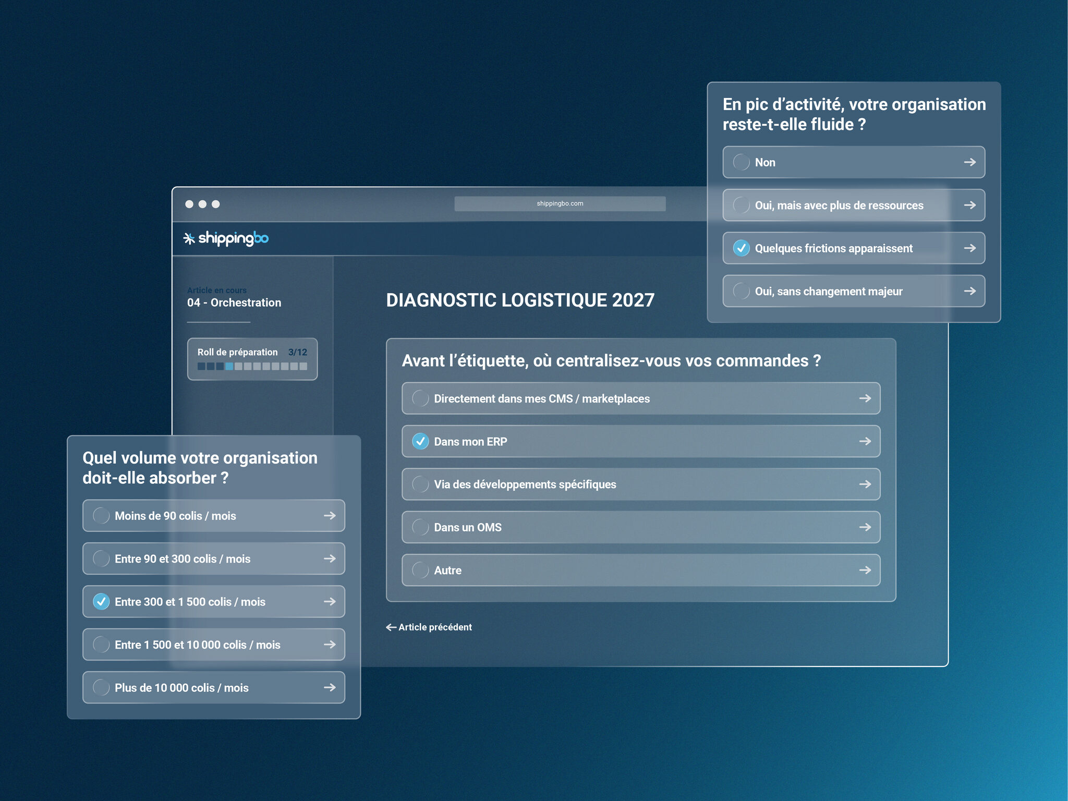
Task: Toggle the checked 'Entre 300 et 1 500 colis' radio
Action: click(x=101, y=602)
